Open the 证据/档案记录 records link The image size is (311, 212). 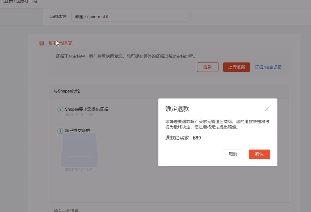pyautogui.click(x=268, y=67)
